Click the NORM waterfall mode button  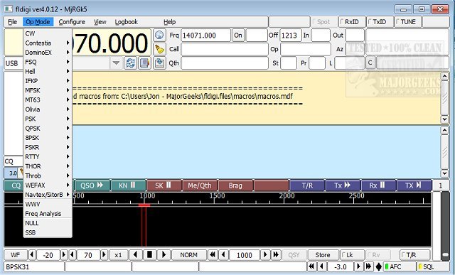(188, 255)
